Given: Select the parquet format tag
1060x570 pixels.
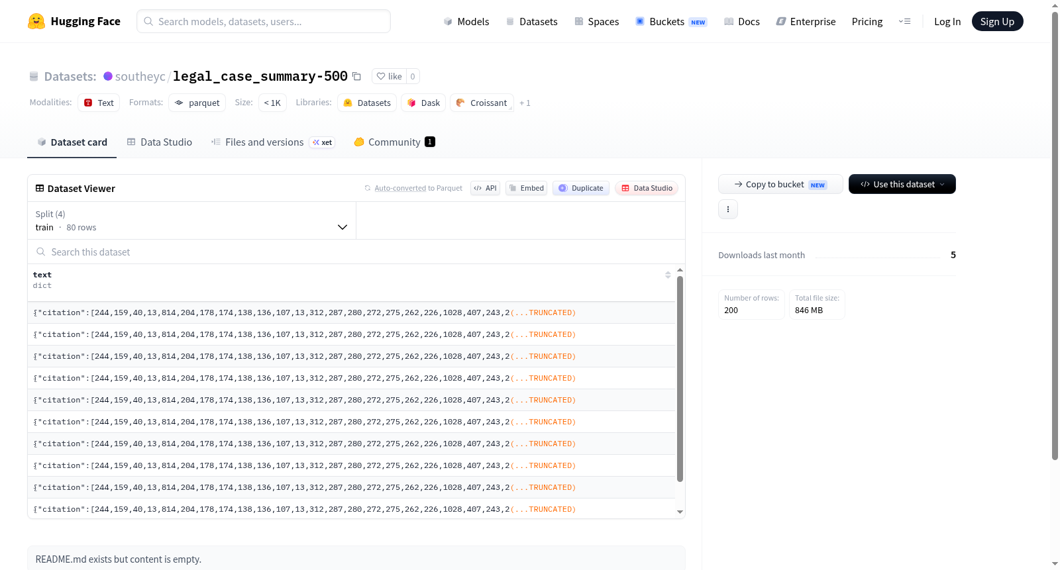Looking at the screenshot, I should (197, 103).
